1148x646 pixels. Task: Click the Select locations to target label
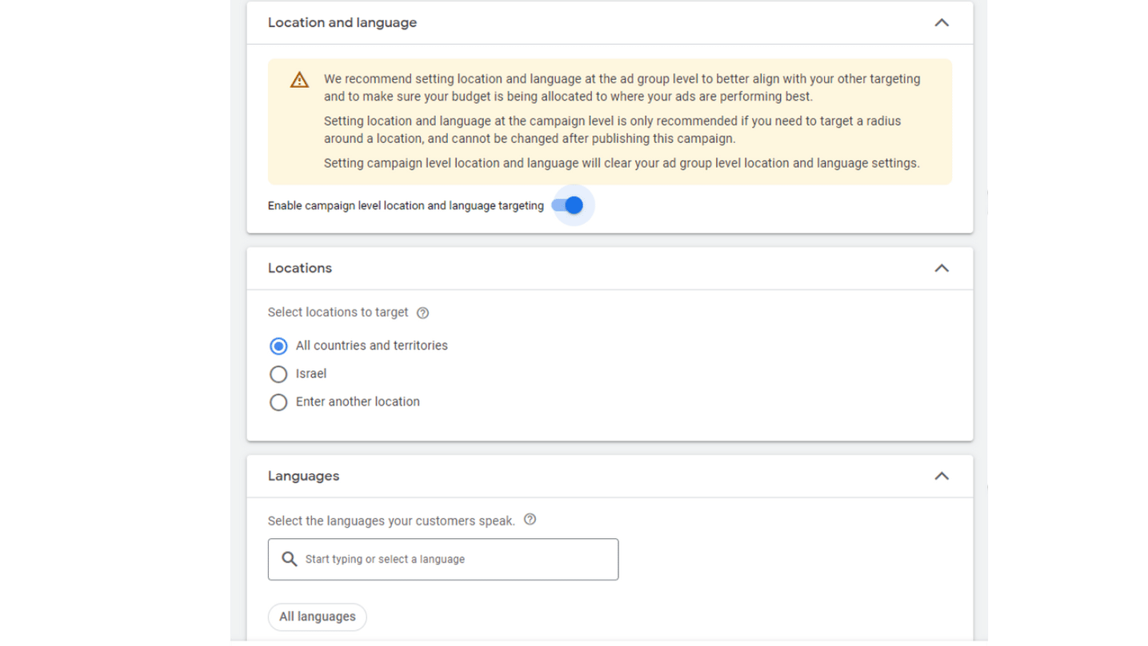pyautogui.click(x=338, y=313)
